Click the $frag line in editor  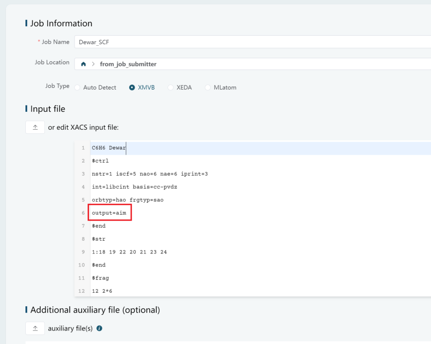[260, 278]
